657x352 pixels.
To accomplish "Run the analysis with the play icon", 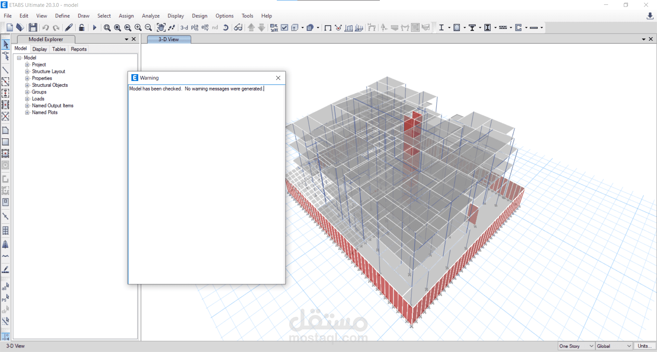I will click(95, 28).
